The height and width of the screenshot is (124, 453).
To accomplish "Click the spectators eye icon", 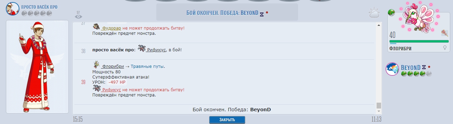I will 78,16.
